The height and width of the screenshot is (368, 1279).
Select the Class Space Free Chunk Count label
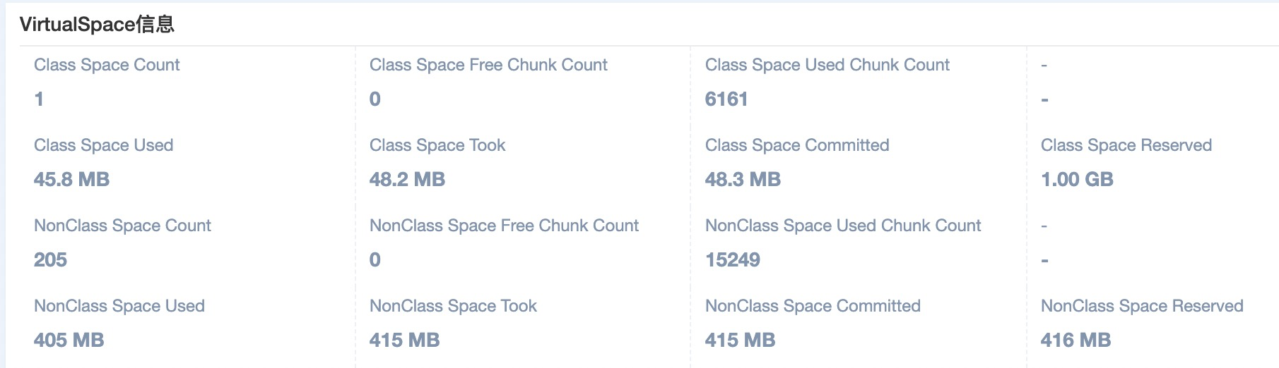pyautogui.click(x=488, y=65)
